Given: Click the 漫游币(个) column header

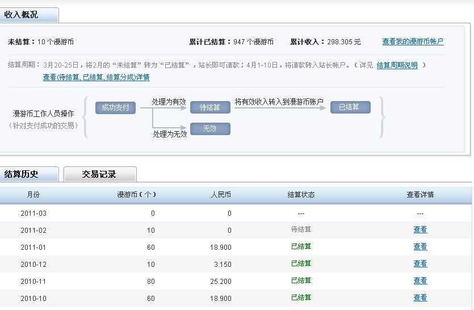Looking at the screenshot, I should [136, 195].
